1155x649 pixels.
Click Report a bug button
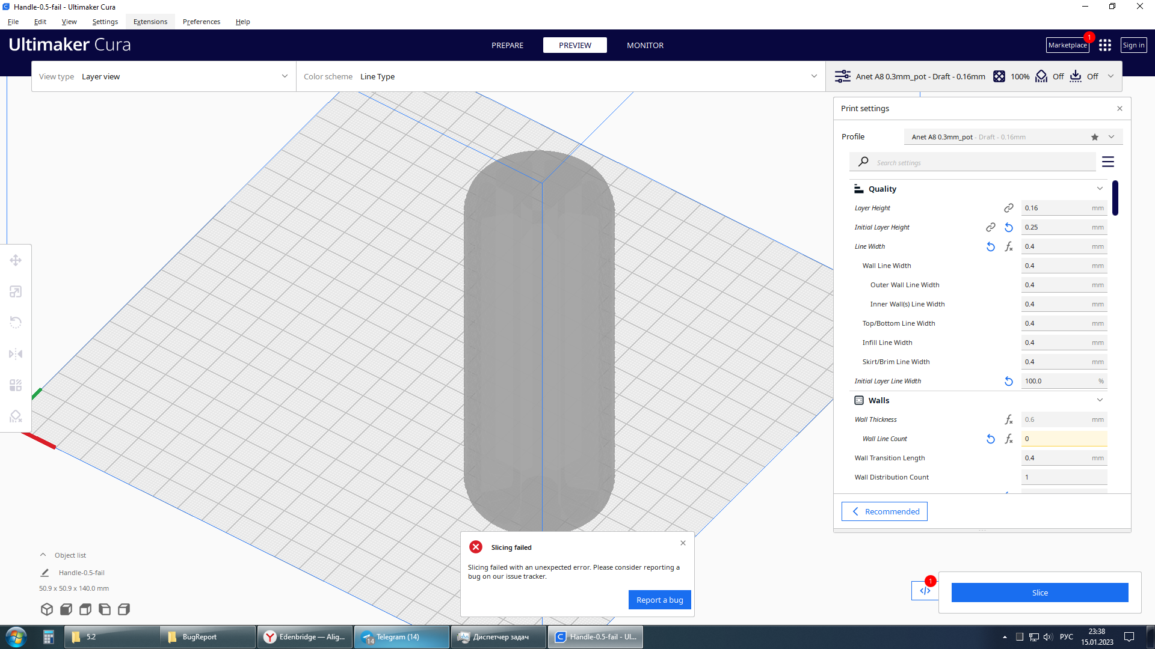point(659,600)
